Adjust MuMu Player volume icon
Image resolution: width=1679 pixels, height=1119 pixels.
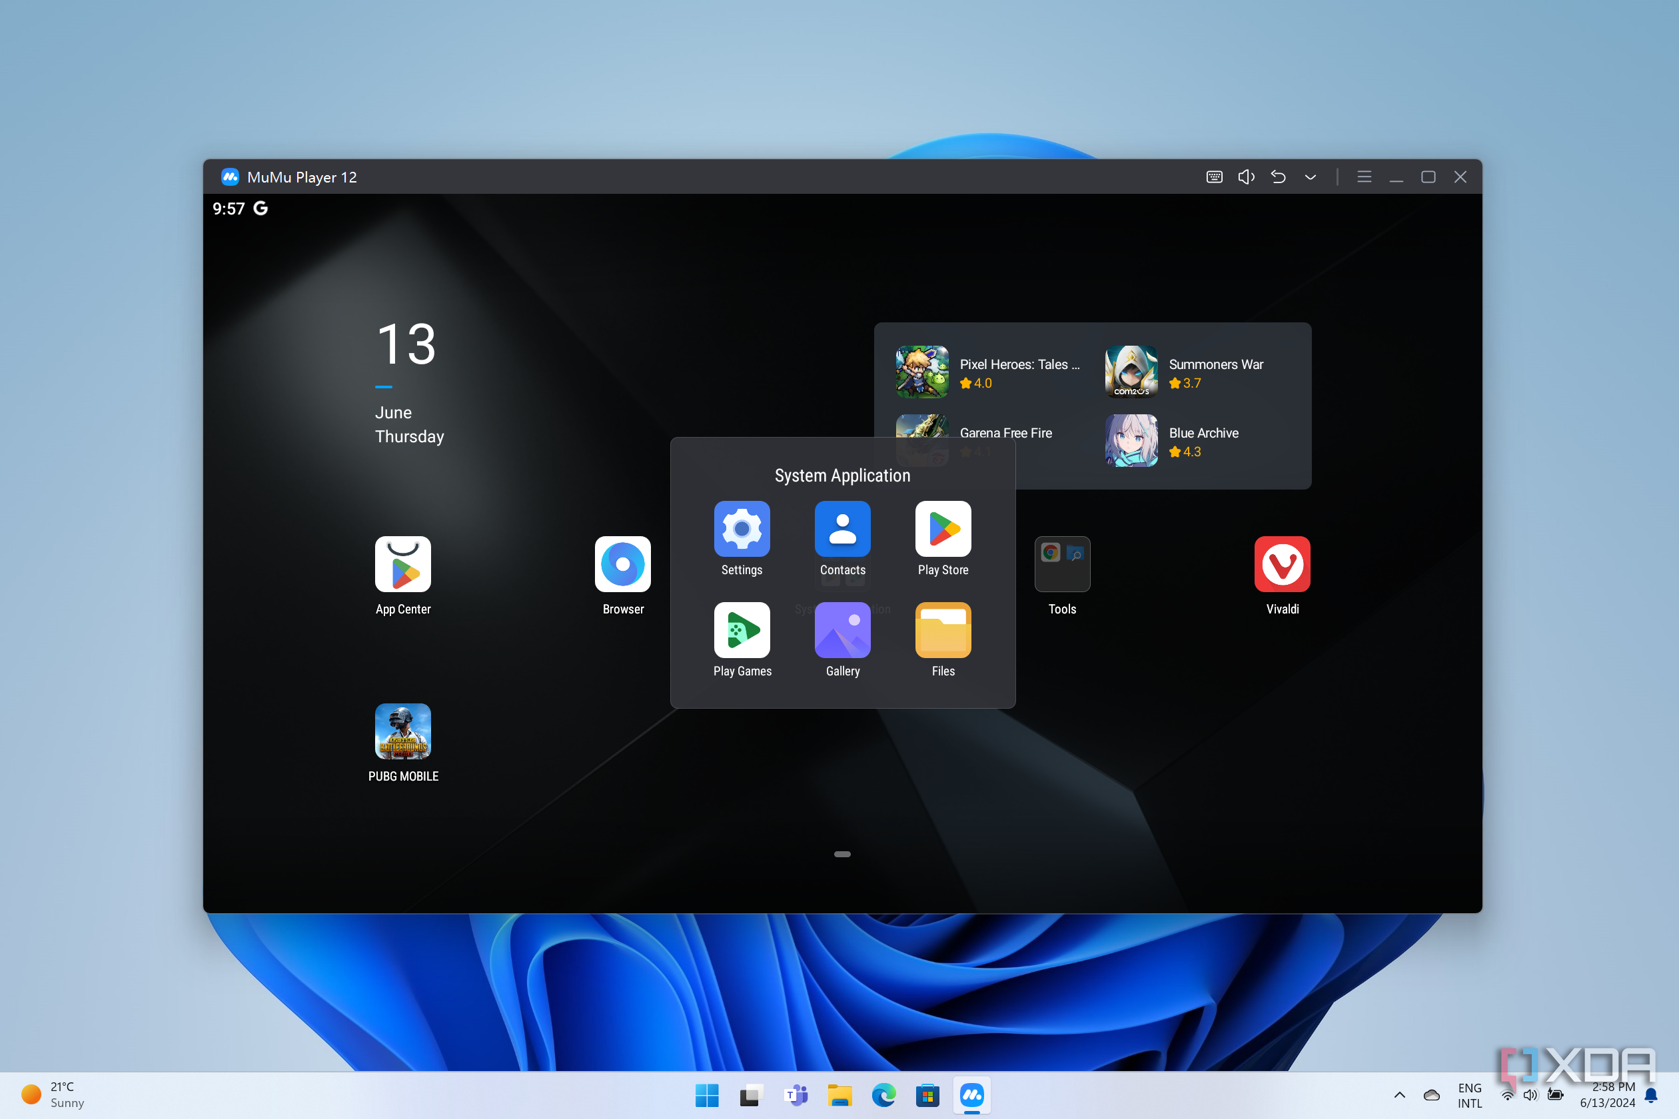click(x=1246, y=177)
